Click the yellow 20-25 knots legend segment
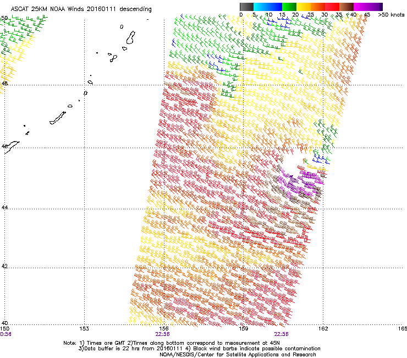 pyautogui.click(x=304, y=7)
